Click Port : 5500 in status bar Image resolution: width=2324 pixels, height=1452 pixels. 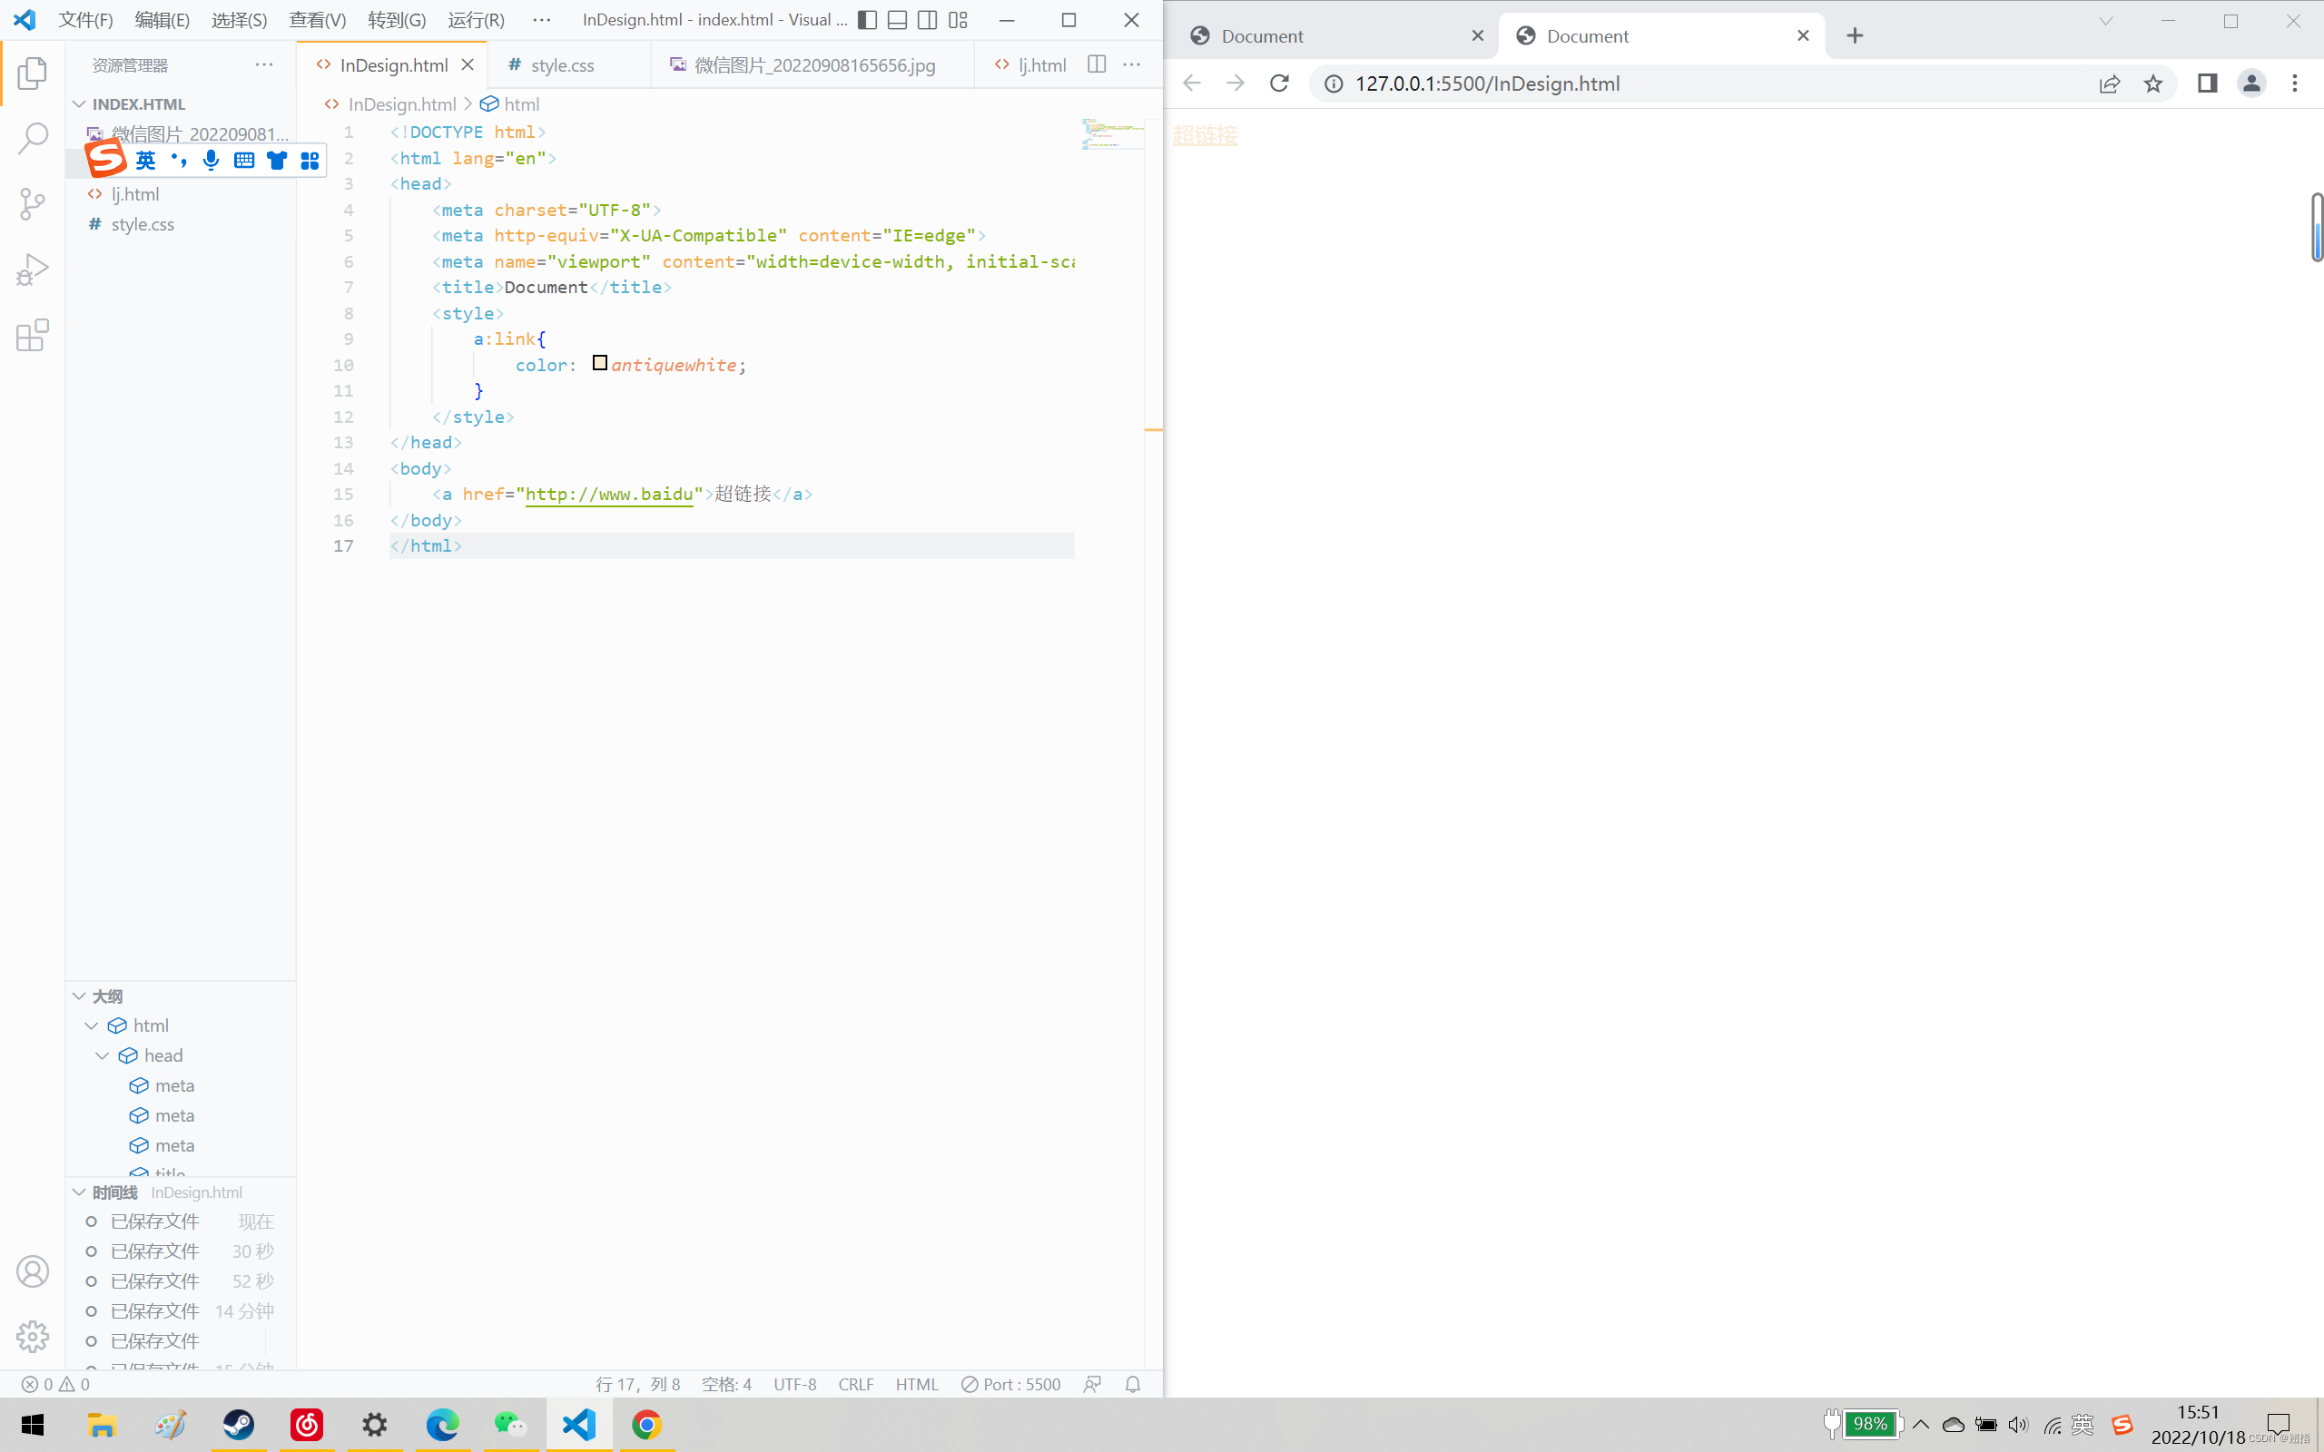[x=1011, y=1384]
